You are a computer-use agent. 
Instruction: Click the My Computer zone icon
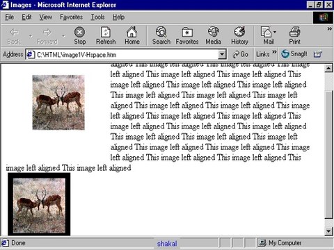(262, 243)
